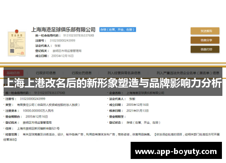Click the company title 上海海港足球俱乐部有限公司
Screen dimensions: 226x163
[63, 30]
